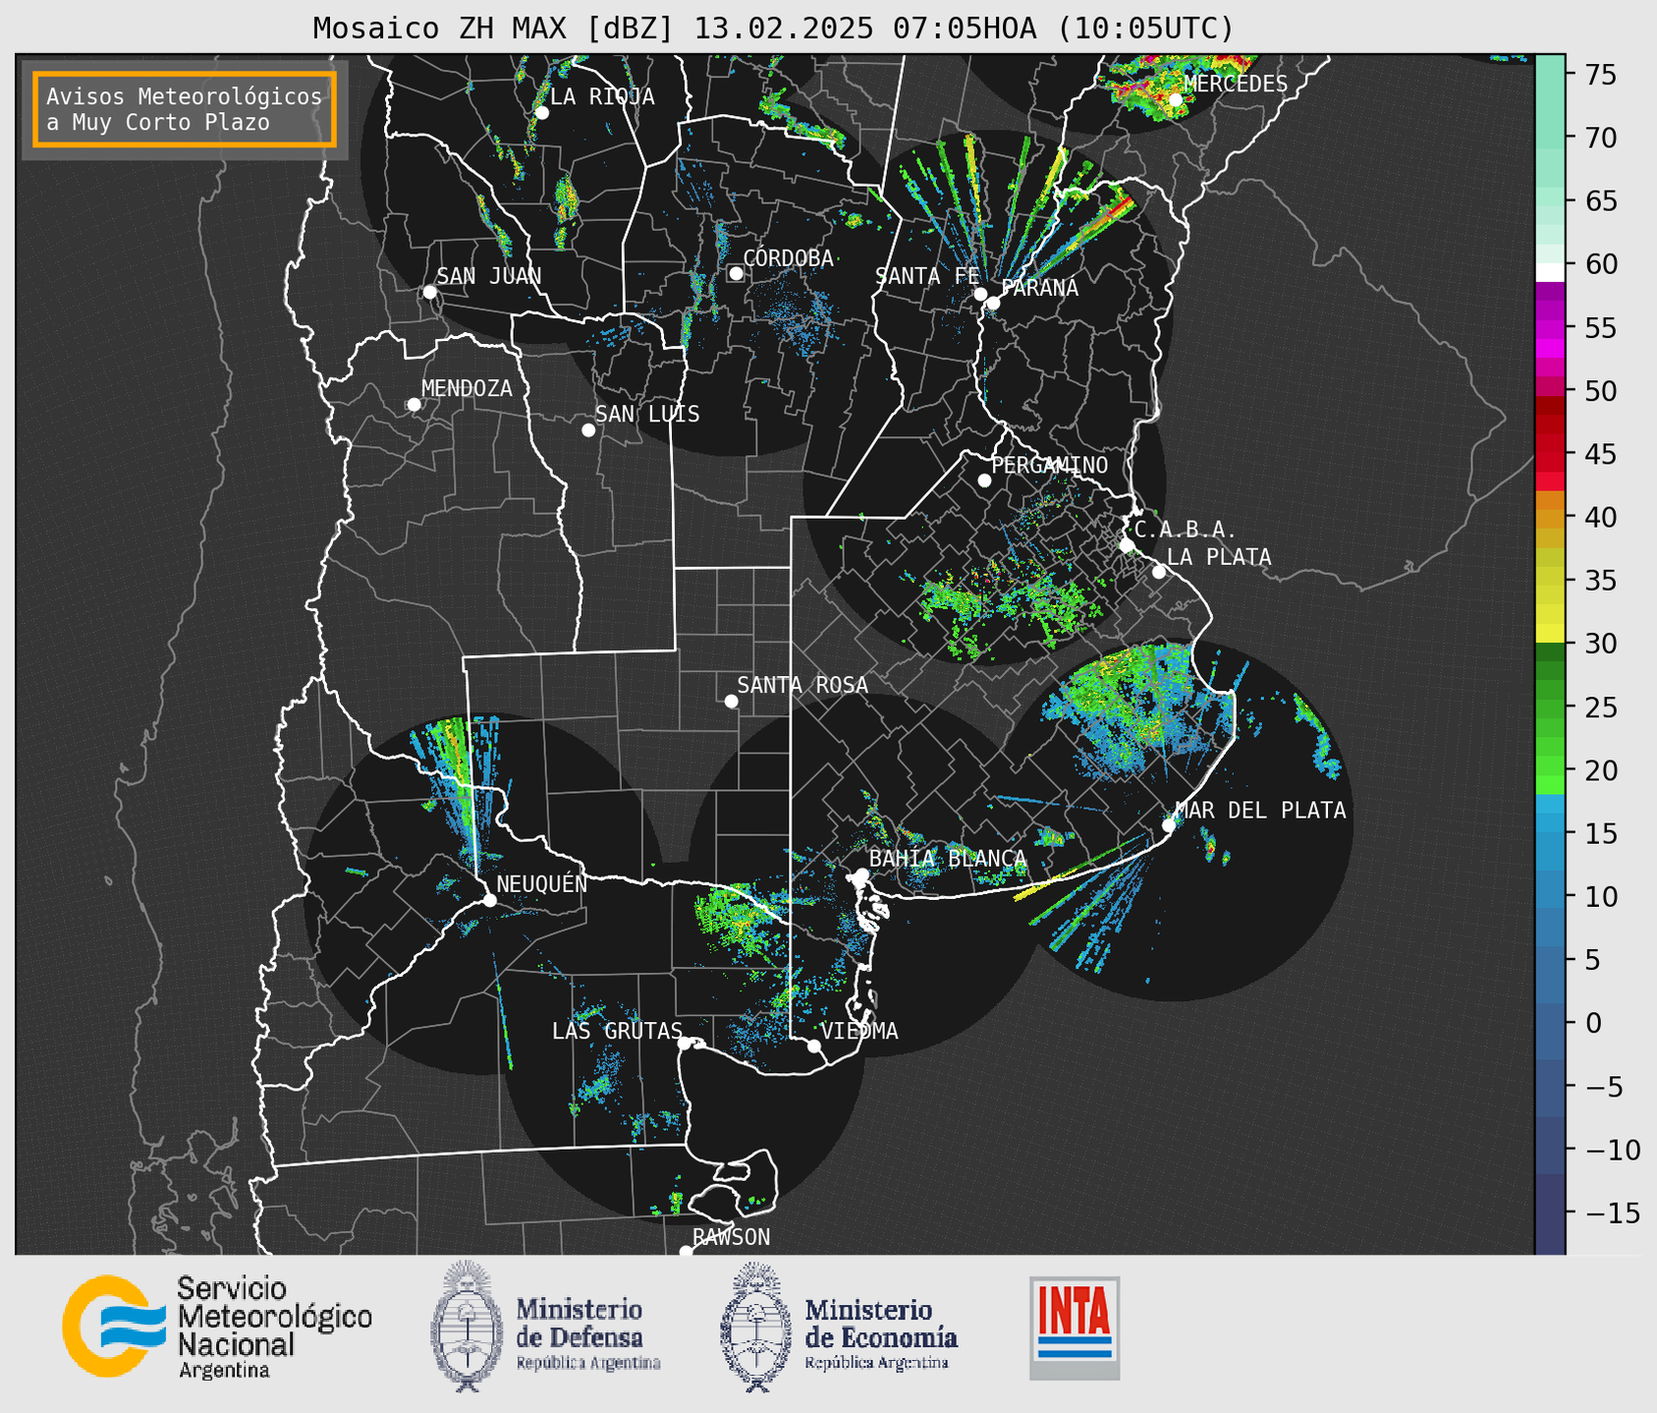Select the C.A.B.A. city marker
Image resolution: width=1657 pixels, height=1413 pixels.
pyautogui.click(x=1127, y=545)
